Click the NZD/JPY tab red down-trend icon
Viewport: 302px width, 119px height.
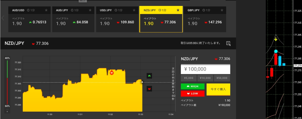(162, 22)
